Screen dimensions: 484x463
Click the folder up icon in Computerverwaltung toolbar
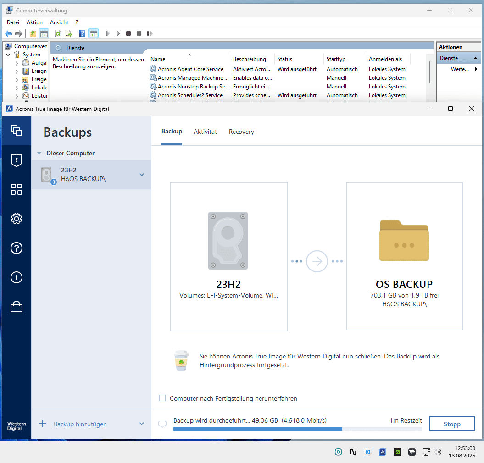33,33
